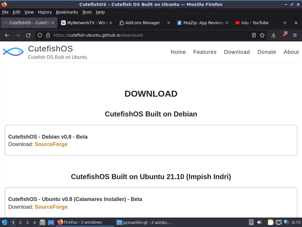Open the Downloads panel
Image resolution: width=302 pixels, height=227 pixels.
pos(273,35)
